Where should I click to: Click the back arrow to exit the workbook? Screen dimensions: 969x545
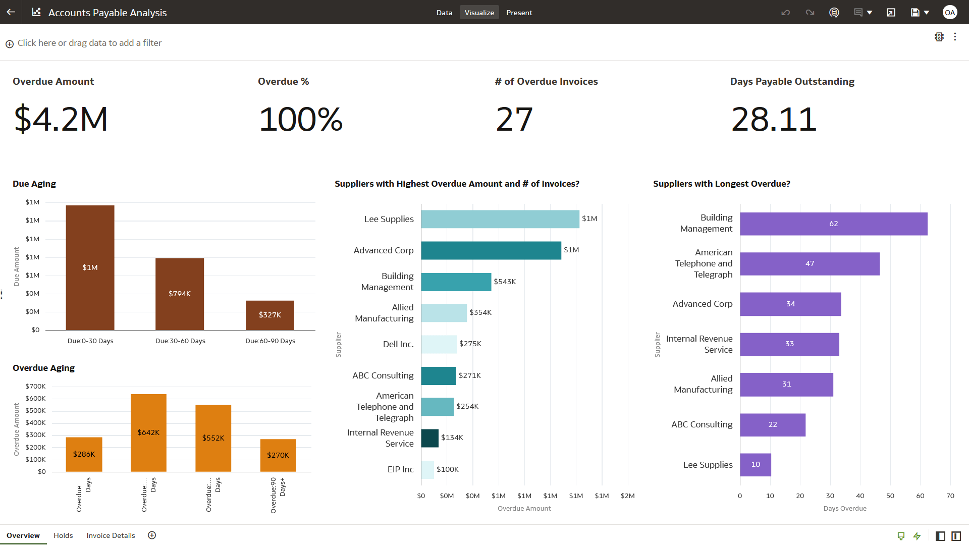pos(11,12)
